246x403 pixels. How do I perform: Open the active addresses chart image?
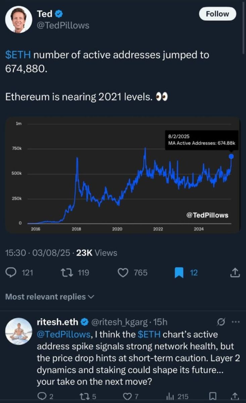[123, 175]
